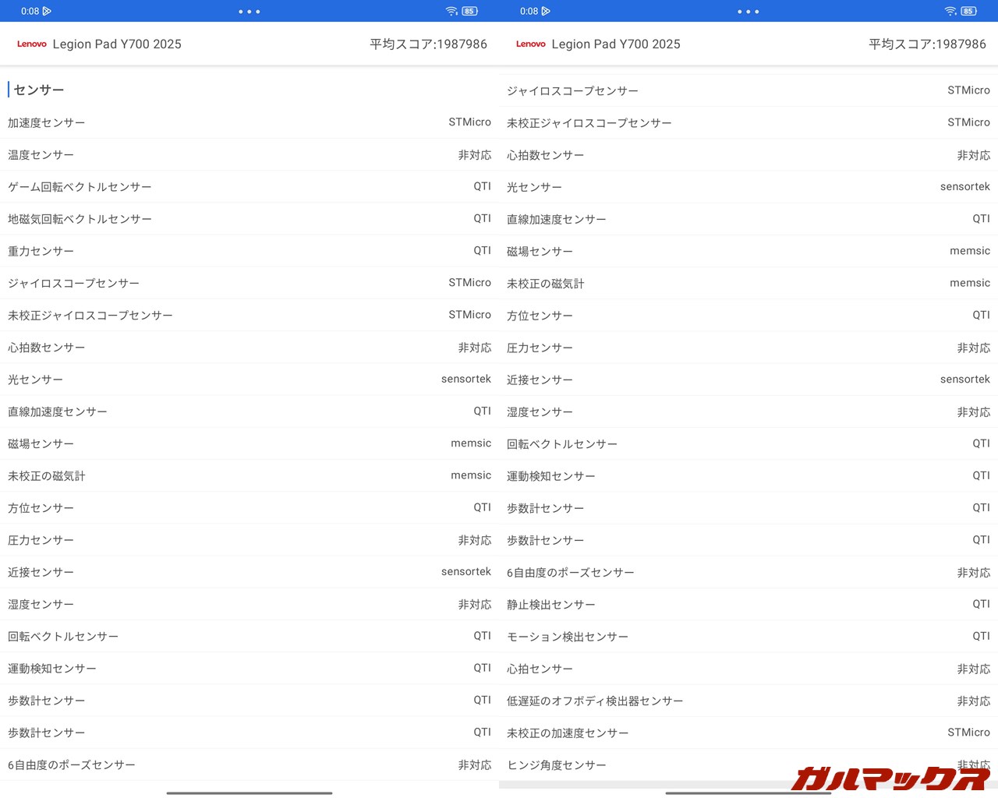Click the Lenovo logo on the right panel header

pyautogui.click(x=530, y=44)
